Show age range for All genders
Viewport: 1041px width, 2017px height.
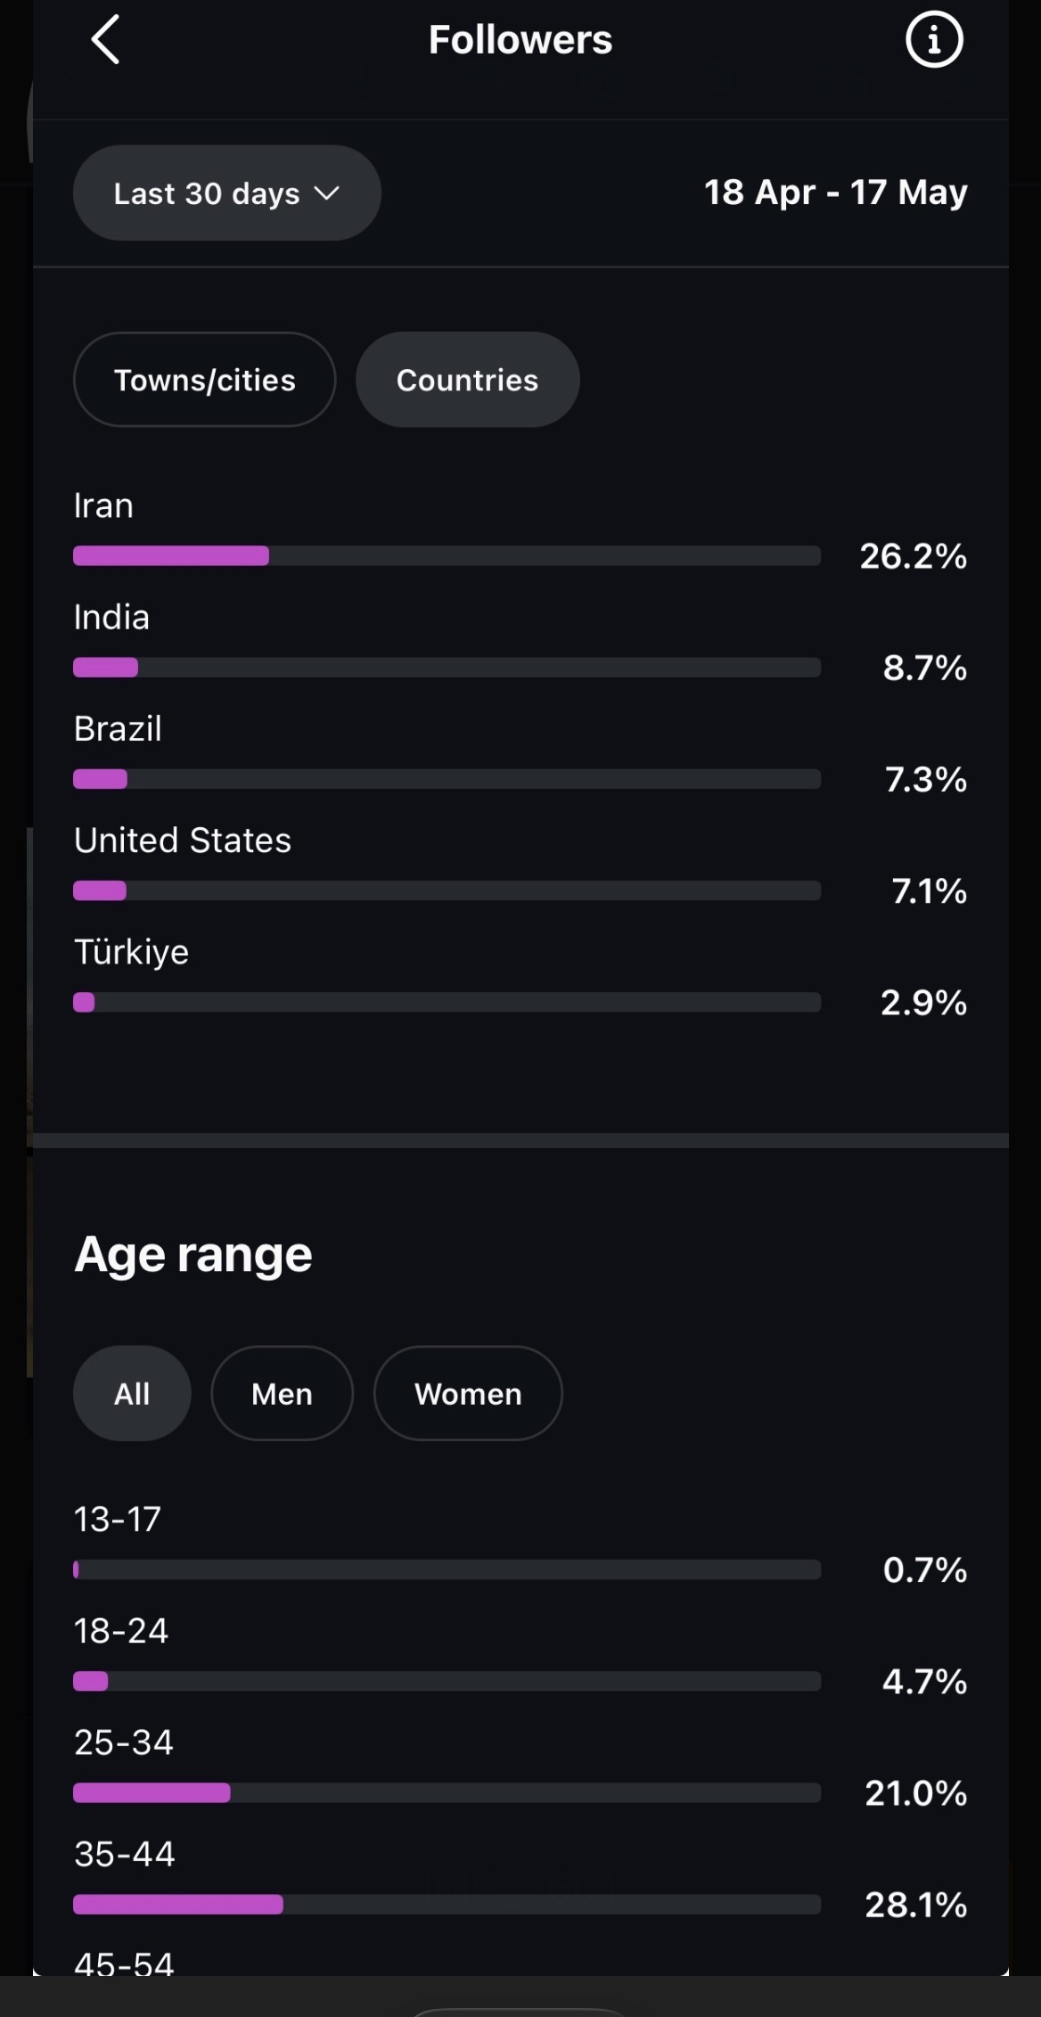[132, 1393]
